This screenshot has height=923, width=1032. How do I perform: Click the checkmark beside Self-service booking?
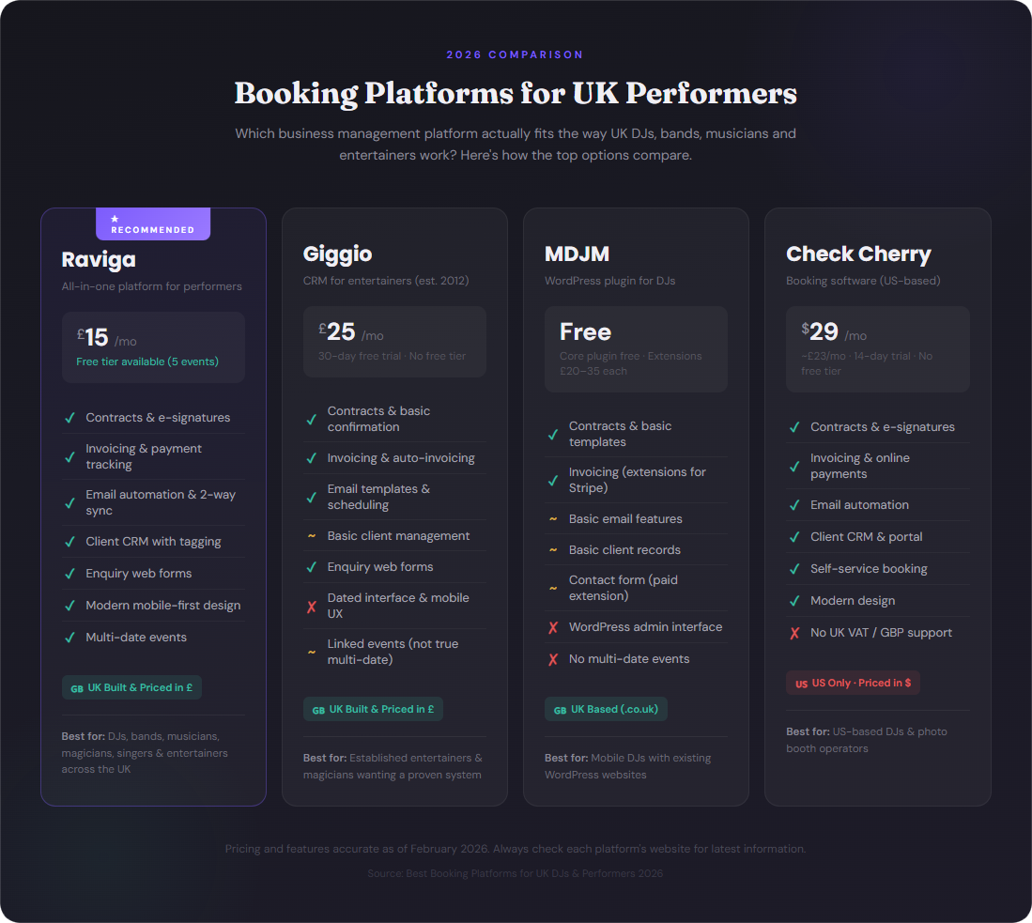[x=794, y=569]
